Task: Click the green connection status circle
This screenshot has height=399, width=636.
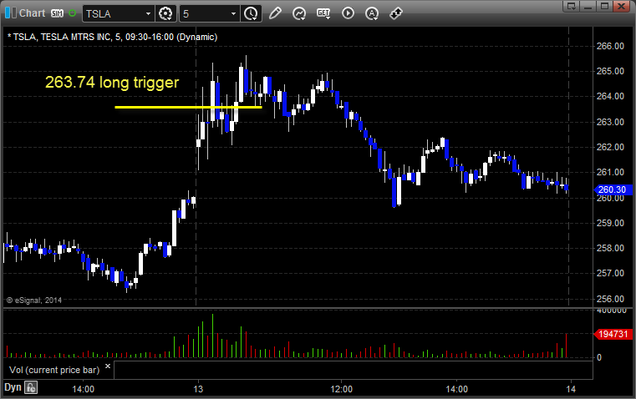Action: (72, 13)
